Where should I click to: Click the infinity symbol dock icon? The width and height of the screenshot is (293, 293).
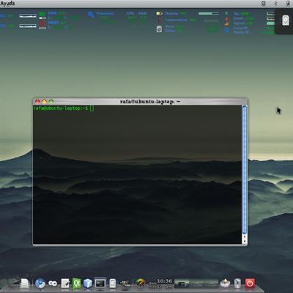(53, 283)
